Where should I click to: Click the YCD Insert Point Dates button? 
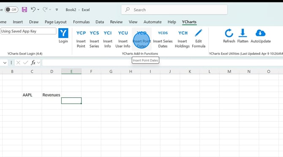(141, 39)
